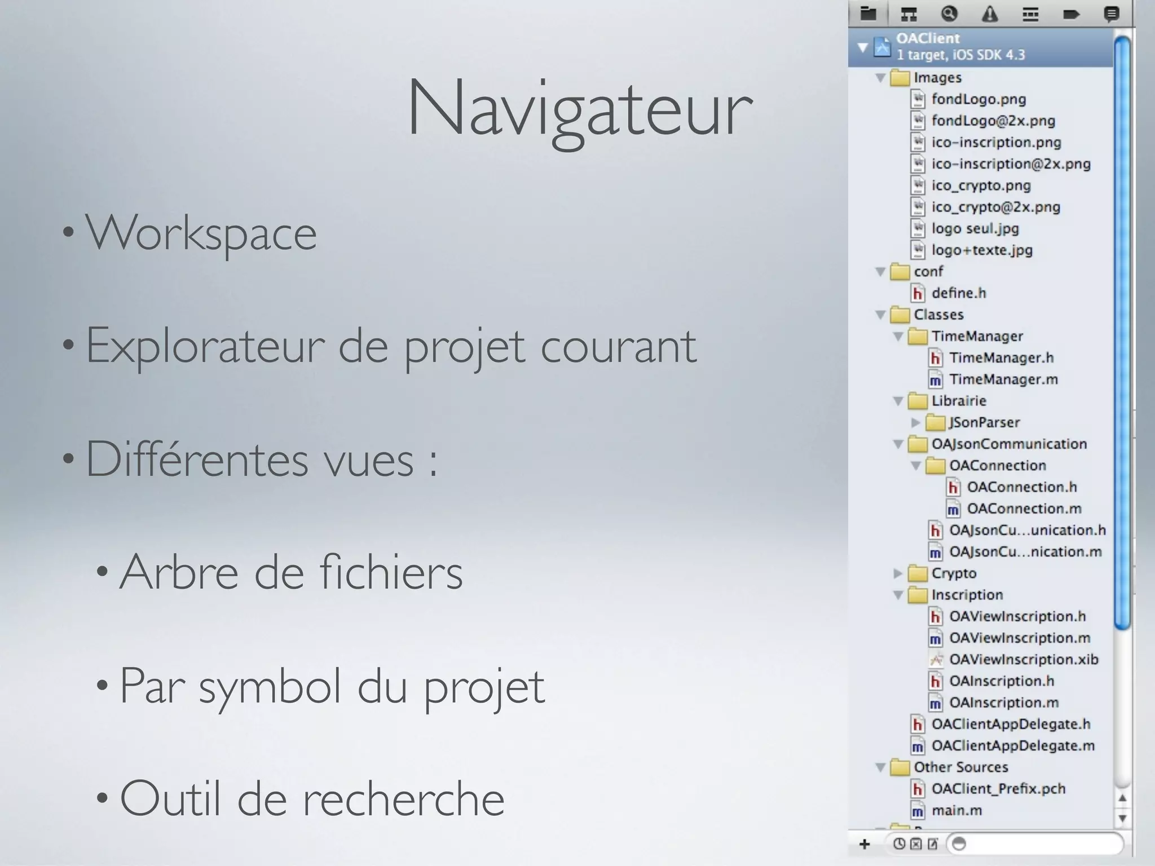Toggle the recently edited files clock filter
Viewport: 1155px width, 866px height.
pos(900,844)
